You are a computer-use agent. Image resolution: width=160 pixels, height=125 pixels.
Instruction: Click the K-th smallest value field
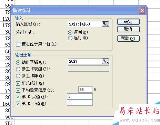(80, 103)
